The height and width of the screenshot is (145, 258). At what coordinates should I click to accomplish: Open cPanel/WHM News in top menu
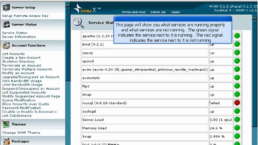(134, 12)
